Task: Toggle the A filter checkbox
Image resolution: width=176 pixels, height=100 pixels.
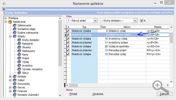Action: coord(142,21)
